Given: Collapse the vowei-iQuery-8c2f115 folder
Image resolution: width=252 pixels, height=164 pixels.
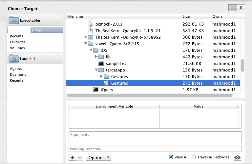Looking at the screenshot, I should coord(86,44).
